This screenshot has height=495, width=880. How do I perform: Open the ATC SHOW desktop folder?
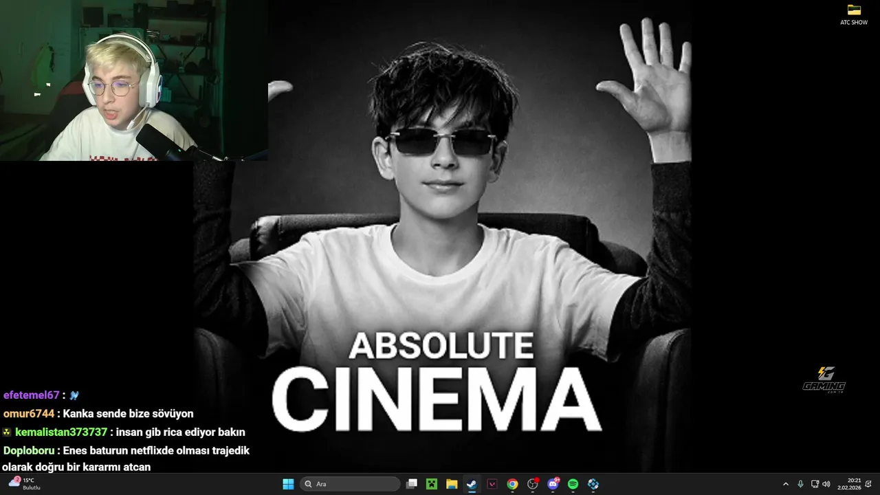click(x=854, y=14)
